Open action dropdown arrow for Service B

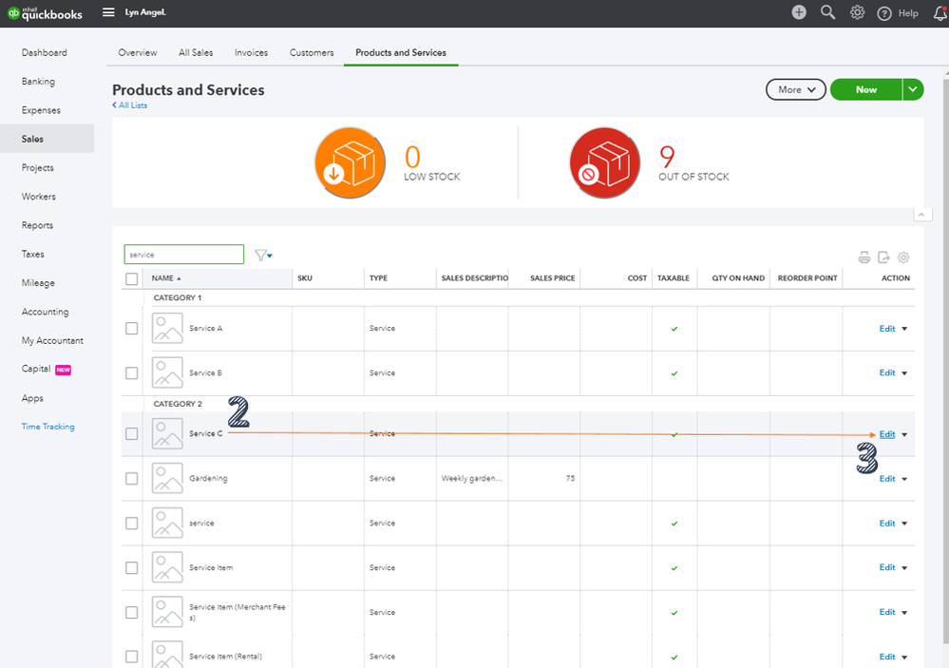pos(904,373)
